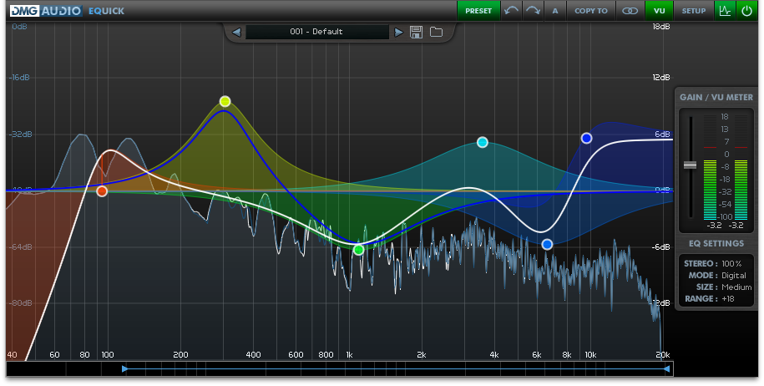The width and height of the screenshot is (764, 386).
Task: Switch to the A/B state A button
Action: pos(555,10)
